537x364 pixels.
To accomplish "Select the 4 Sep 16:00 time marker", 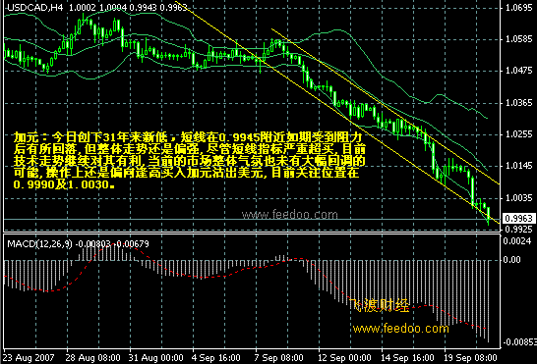I will (215, 358).
